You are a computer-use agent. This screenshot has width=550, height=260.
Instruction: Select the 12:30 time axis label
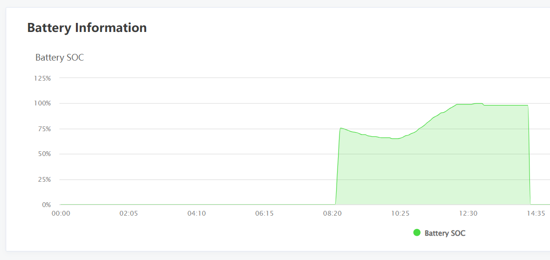pos(468,214)
